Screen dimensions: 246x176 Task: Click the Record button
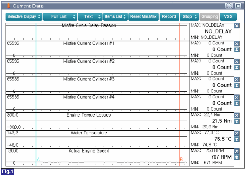click(169, 17)
